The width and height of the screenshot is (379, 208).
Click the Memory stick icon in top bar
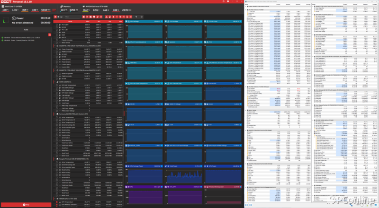[62, 7]
